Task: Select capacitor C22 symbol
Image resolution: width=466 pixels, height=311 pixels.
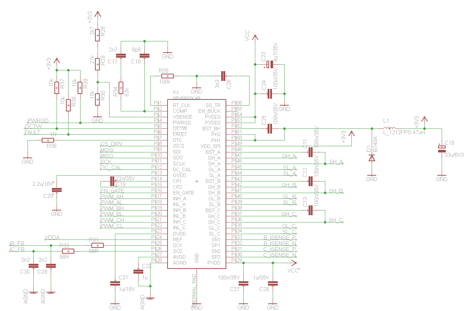Action: click(138, 271)
